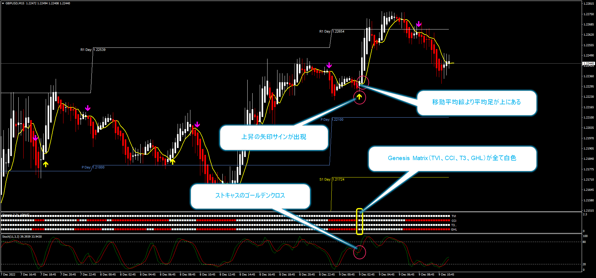Click the R1 Day 1.22654 pivot label

click(332, 31)
